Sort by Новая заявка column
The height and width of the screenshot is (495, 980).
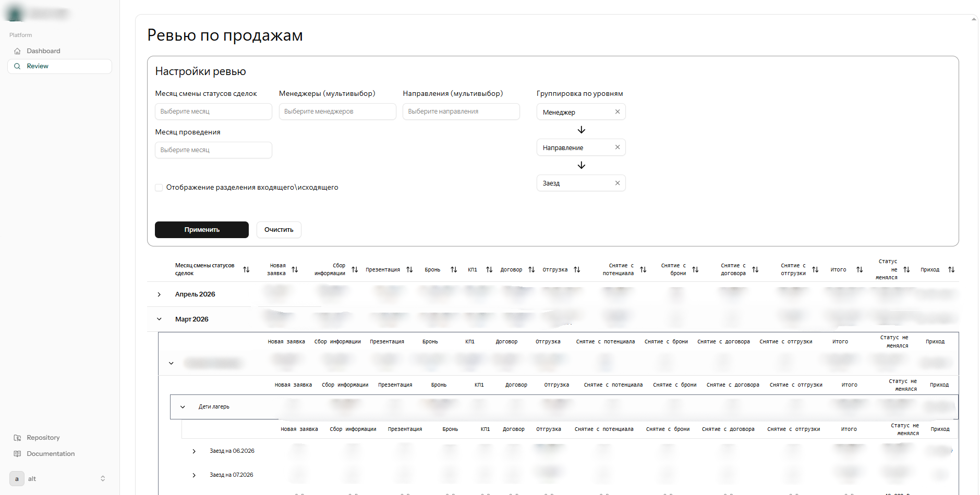(295, 269)
